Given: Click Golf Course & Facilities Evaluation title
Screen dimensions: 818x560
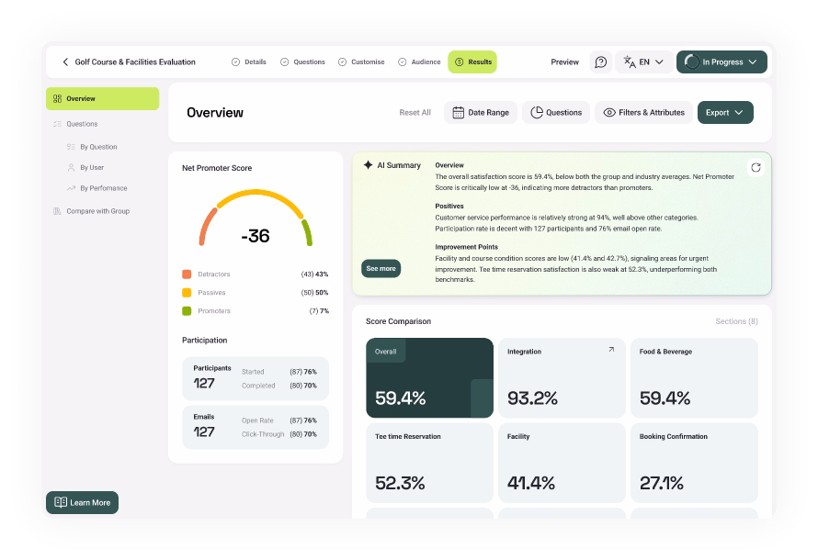Looking at the screenshot, I should [135, 62].
